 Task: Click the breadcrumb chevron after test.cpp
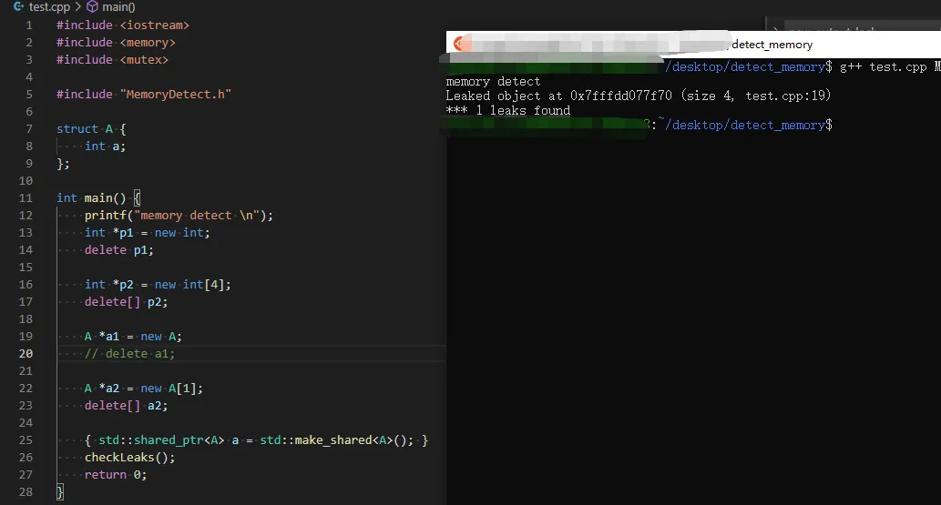pyautogui.click(x=77, y=6)
